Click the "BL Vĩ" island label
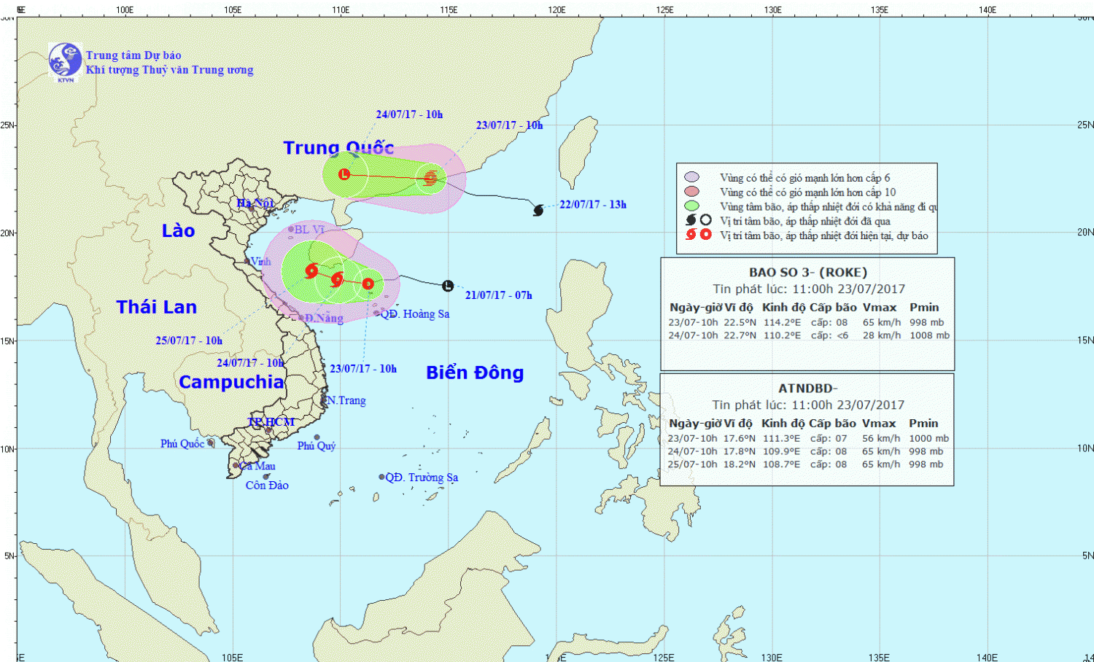 click(310, 230)
